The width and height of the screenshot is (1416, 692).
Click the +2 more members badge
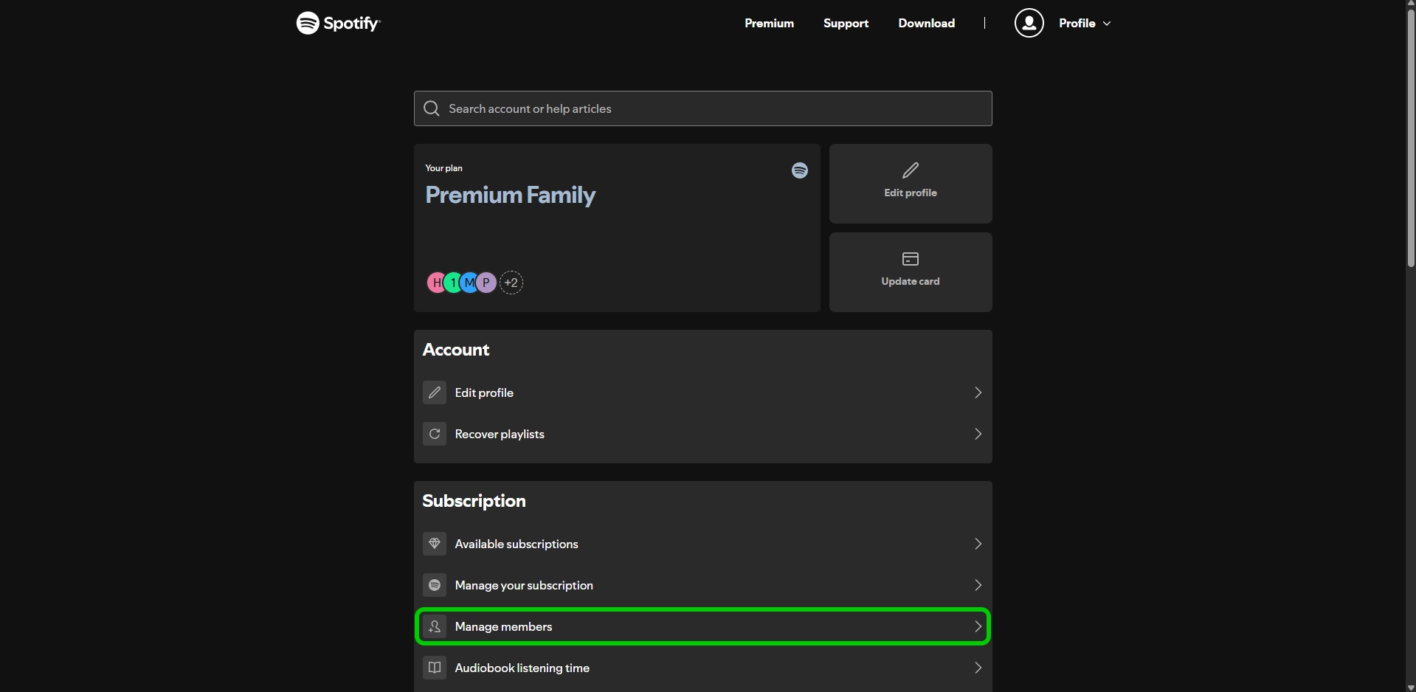511,283
